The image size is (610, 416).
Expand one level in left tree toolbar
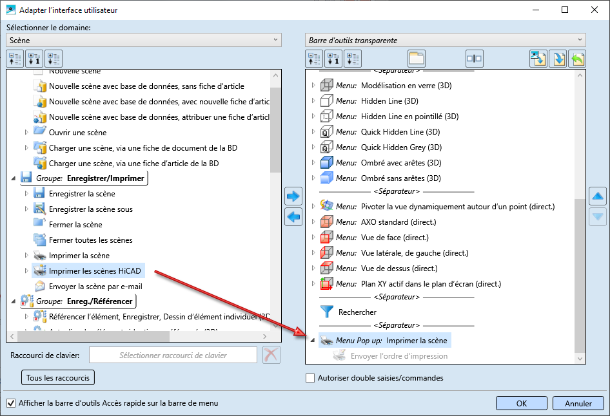point(34,59)
